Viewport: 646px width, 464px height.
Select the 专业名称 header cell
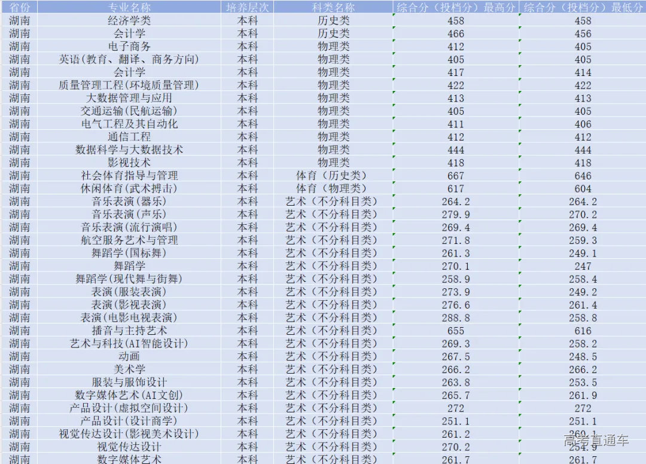pos(129,7)
